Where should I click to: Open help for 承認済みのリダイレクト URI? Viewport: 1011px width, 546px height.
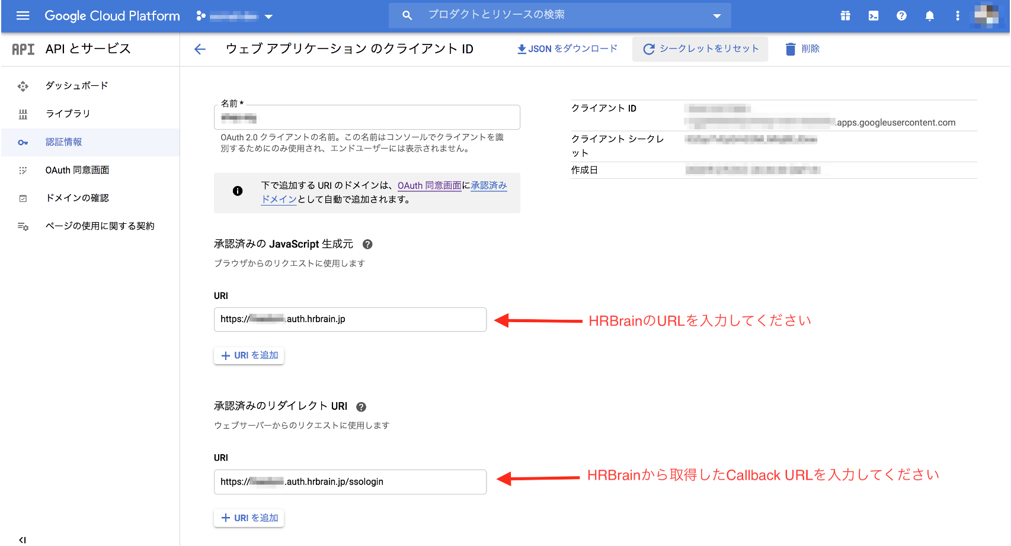pos(361,407)
